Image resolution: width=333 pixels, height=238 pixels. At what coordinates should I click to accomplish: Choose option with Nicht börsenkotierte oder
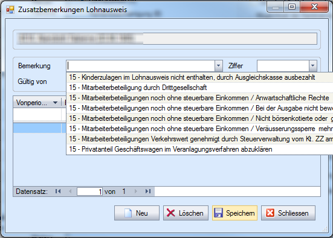[x=199, y=118]
